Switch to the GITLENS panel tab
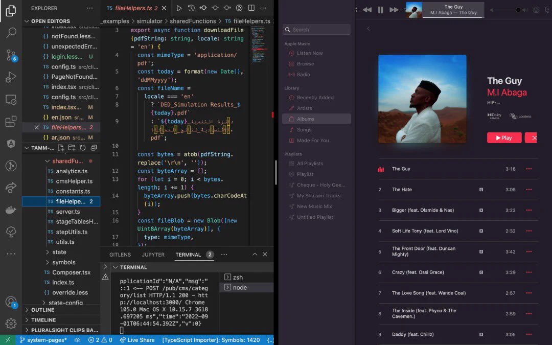 [x=120, y=255]
